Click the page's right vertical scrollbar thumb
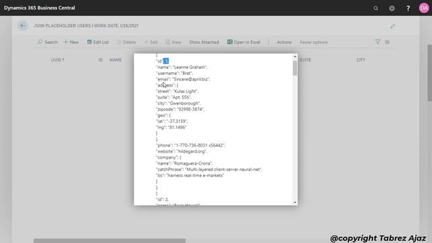Image resolution: width=432 pixels, height=243 pixels. click(x=429, y=73)
